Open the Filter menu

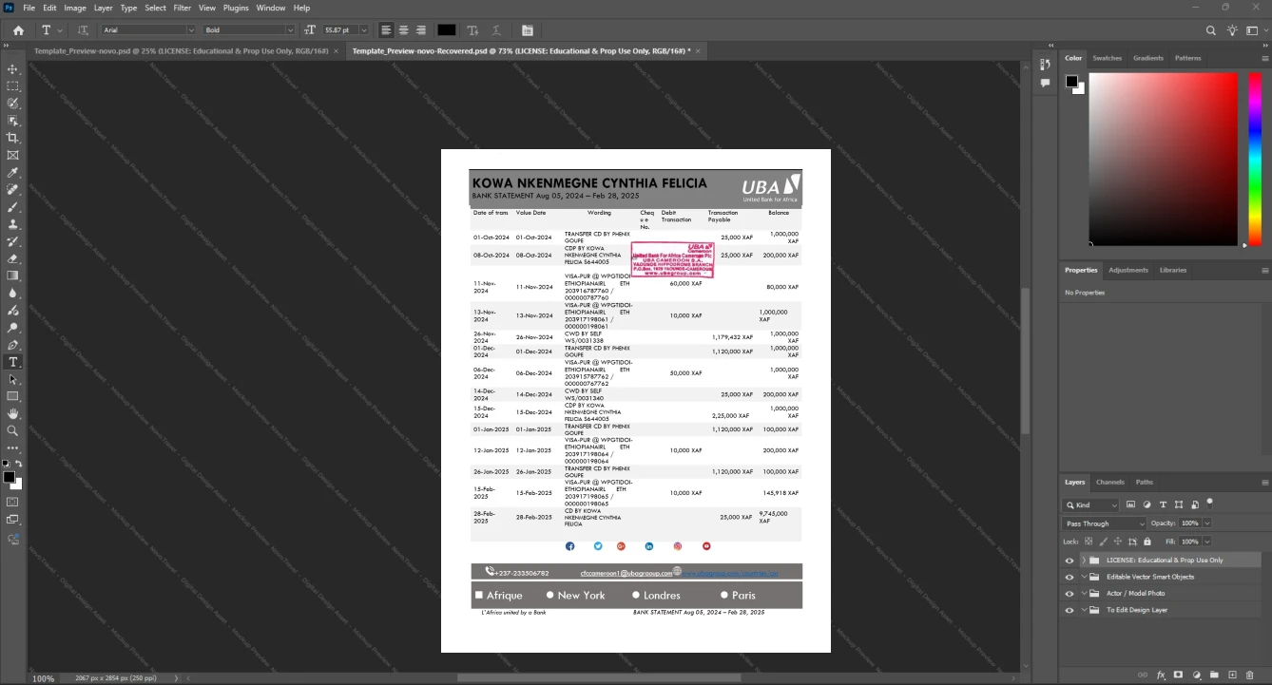183,8
